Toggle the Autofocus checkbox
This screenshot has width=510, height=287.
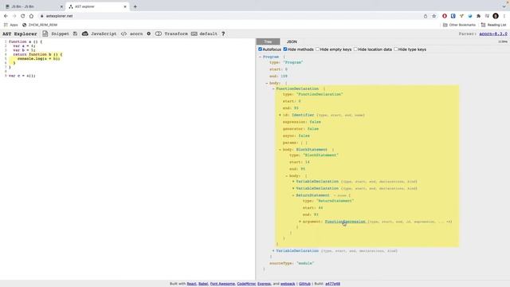click(x=260, y=49)
